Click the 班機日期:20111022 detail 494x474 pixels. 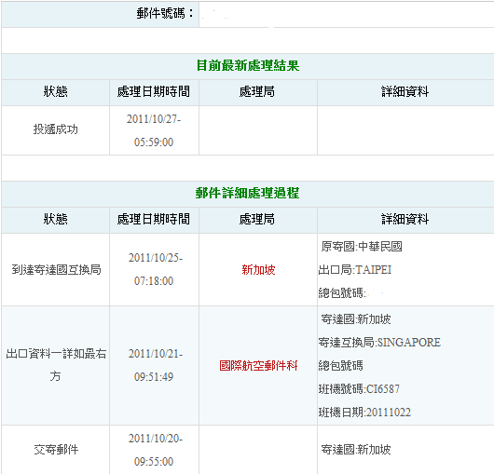pyautogui.click(x=364, y=413)
